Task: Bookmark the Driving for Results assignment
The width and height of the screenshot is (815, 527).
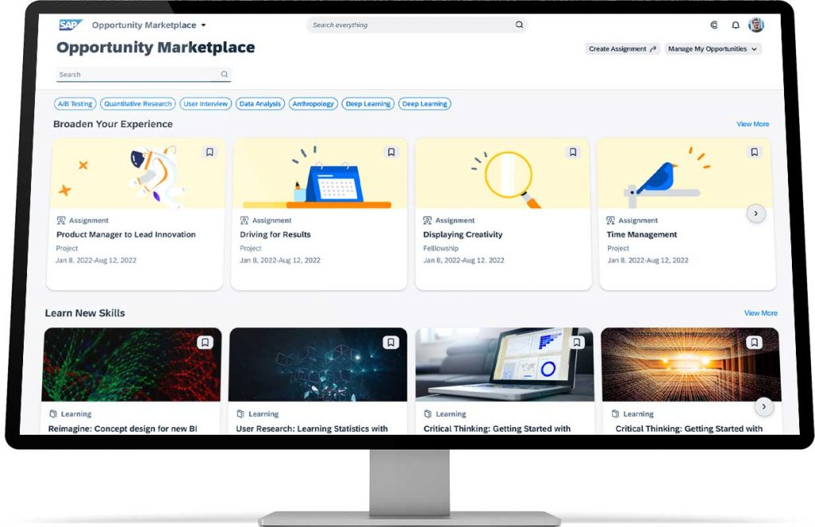Action: pos(391,152)
